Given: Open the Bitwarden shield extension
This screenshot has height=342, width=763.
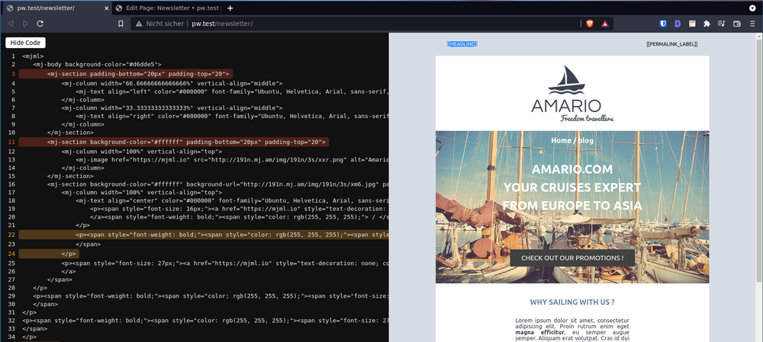Looking at the screenshot, I should pos(663,24).
